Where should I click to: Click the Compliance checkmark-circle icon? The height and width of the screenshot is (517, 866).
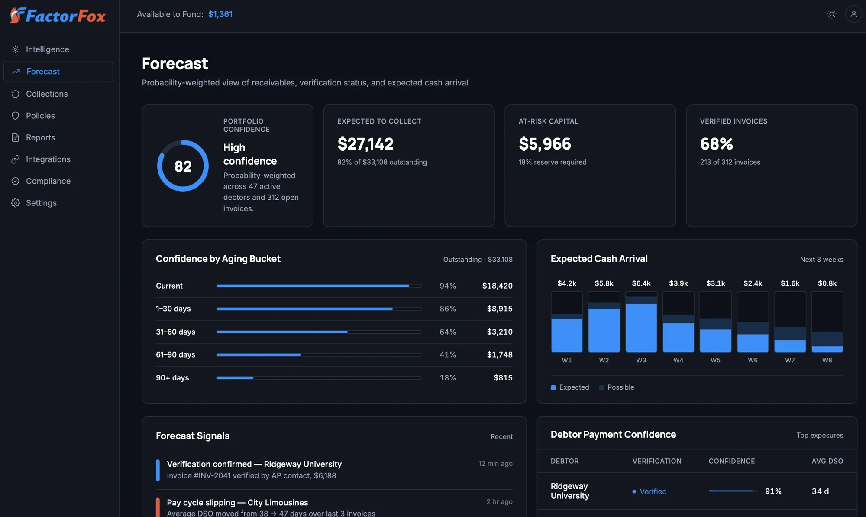point(15,181)
